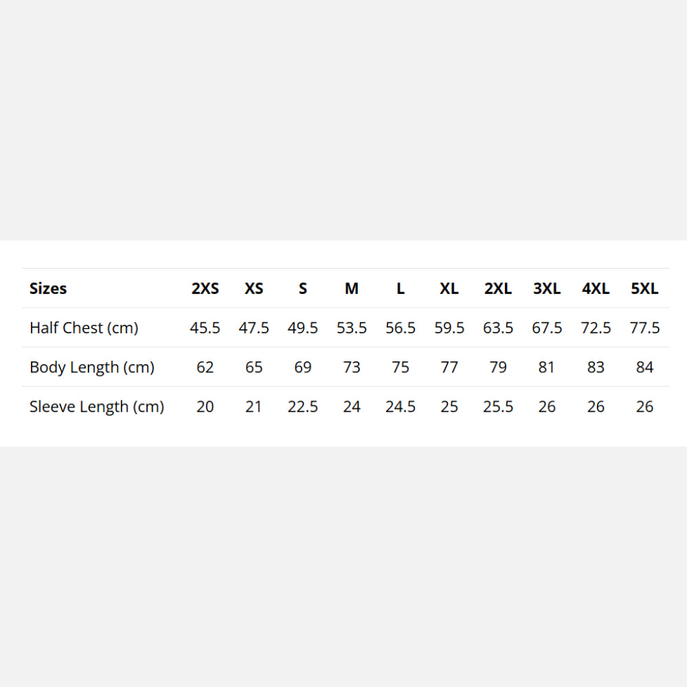The height and width of the screenshot is (687, 687).
Task: Click the sleeve length value 22.5
Action: click(x=303, y=407)
